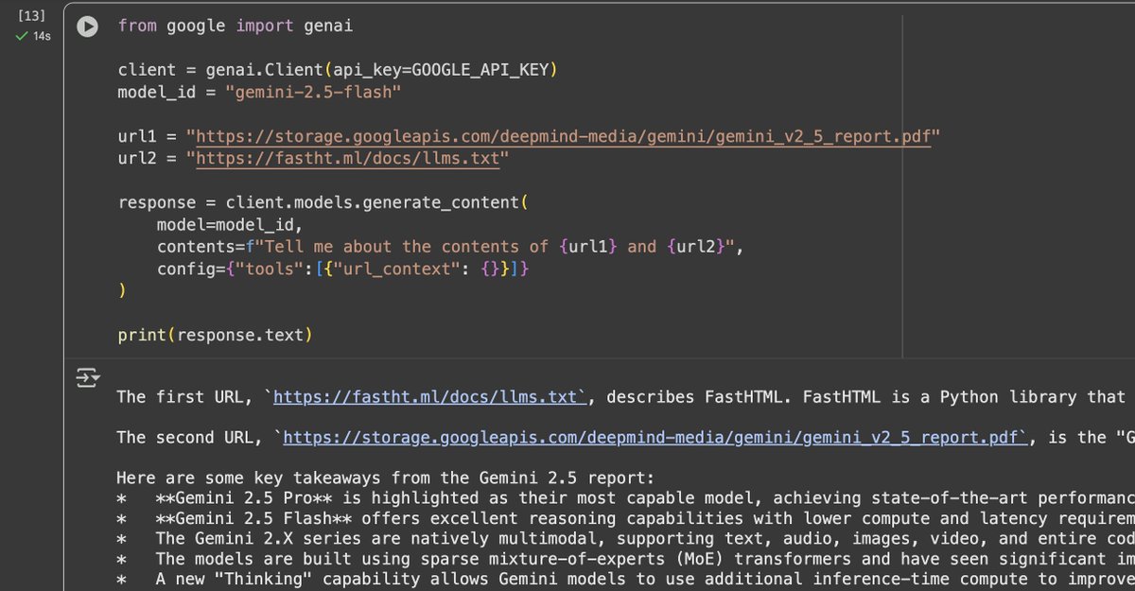Place cursor in the "from google import genai" line
This screenshot has width=1135, height=591.
tap(235, 26)
